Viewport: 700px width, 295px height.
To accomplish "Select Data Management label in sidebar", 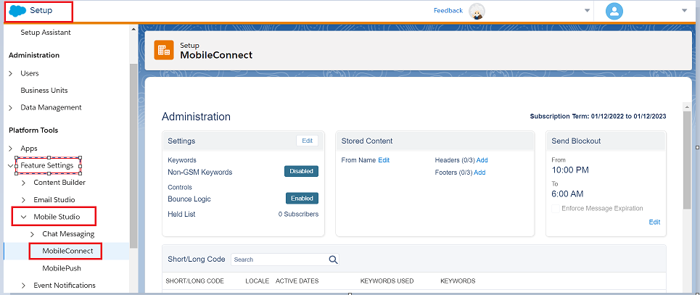I will [51, 107].
